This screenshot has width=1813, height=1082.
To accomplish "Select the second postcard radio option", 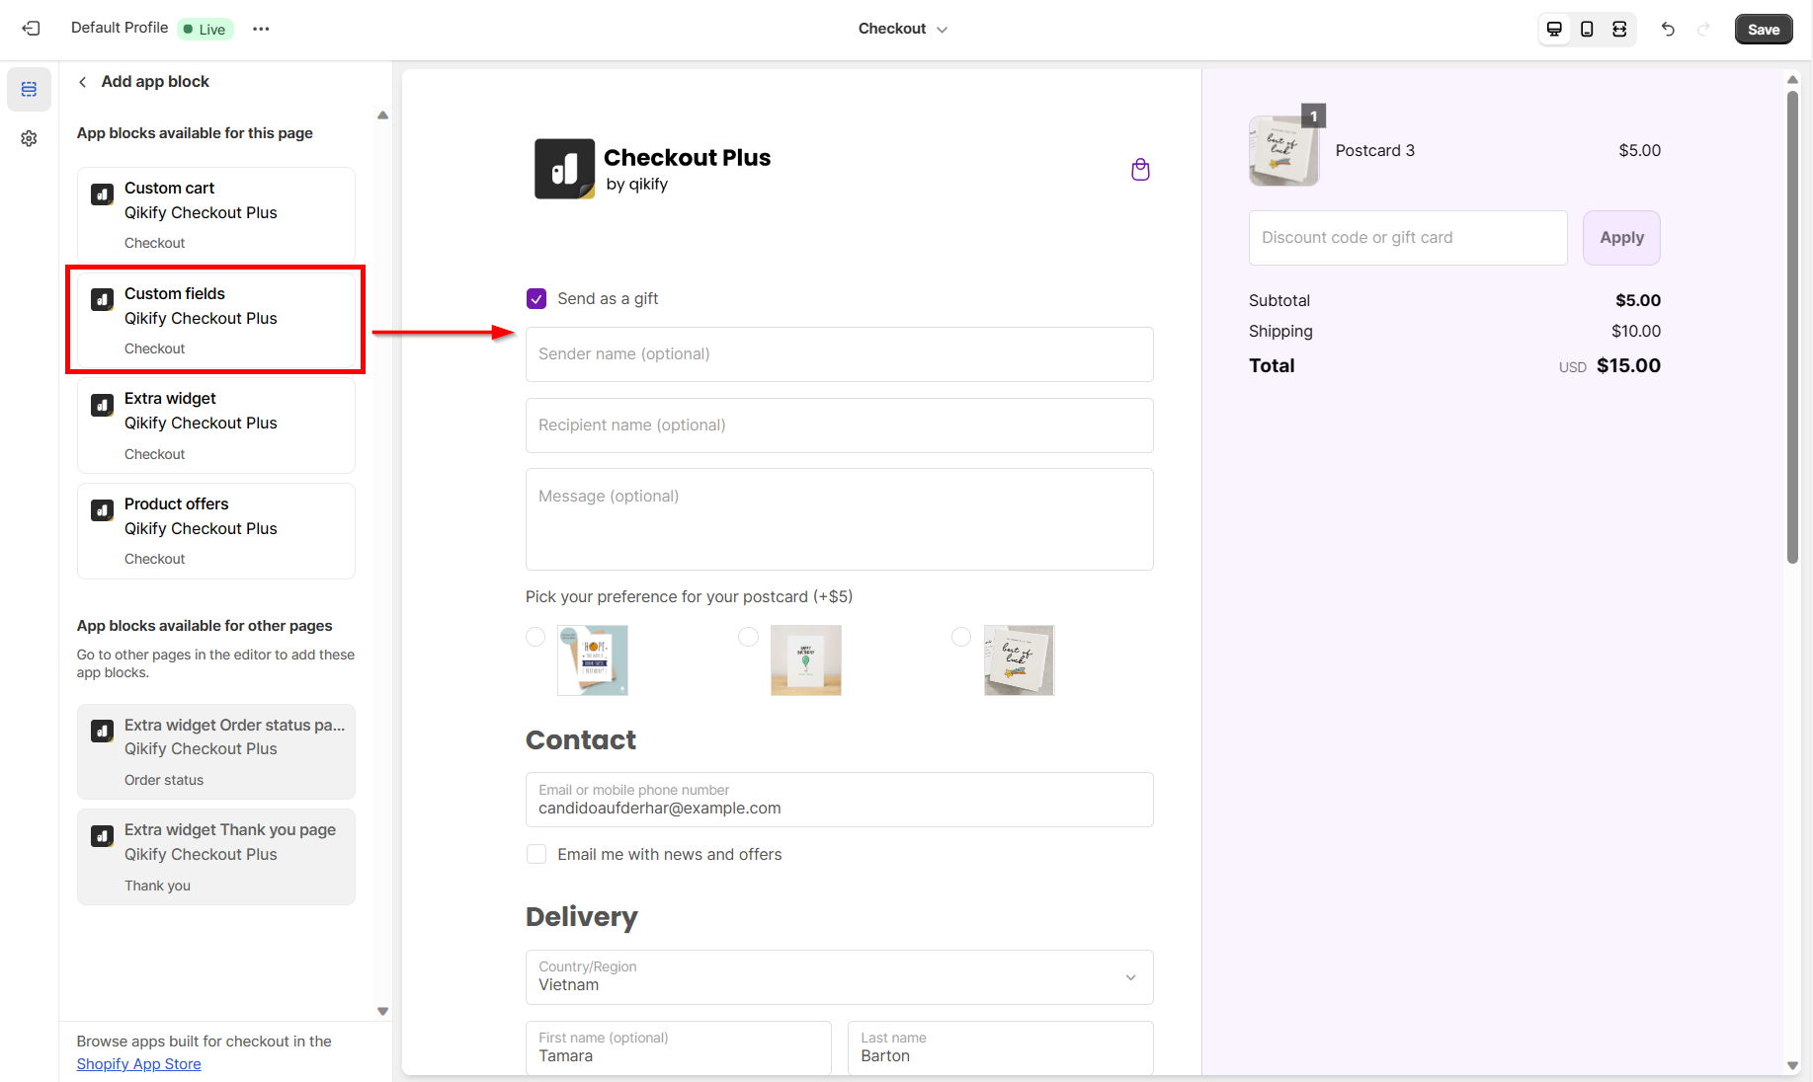I will click(x=749, y=637).
